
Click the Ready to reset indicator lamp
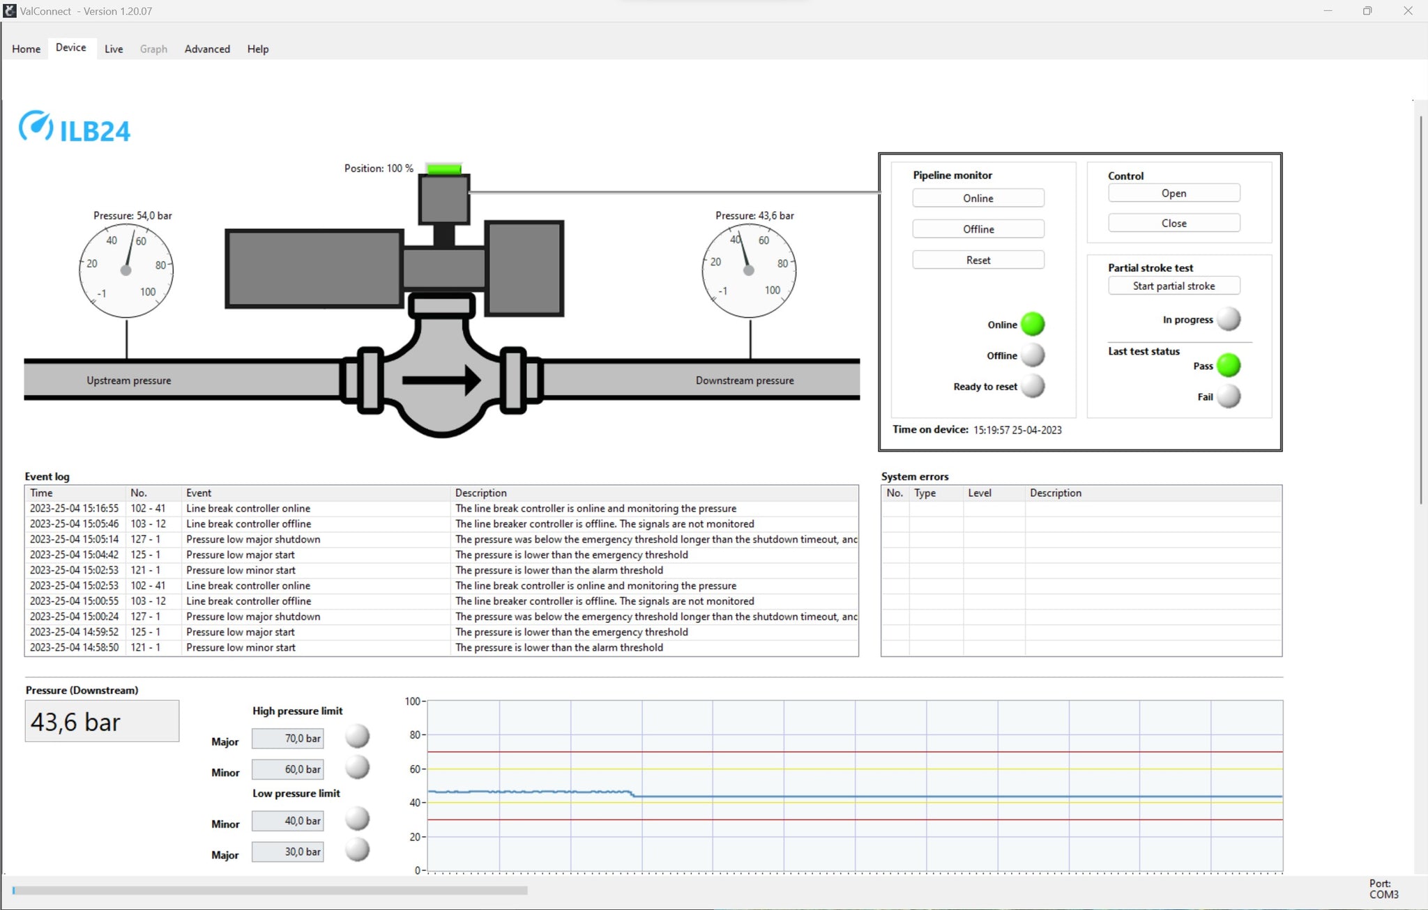click(x=1033, y=386)
